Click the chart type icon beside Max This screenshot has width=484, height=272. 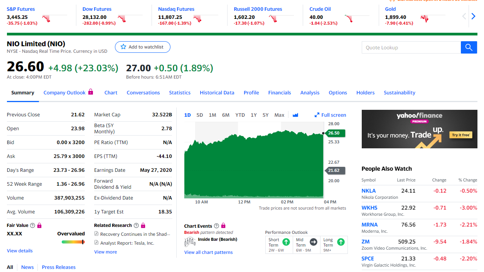(295, 115)
